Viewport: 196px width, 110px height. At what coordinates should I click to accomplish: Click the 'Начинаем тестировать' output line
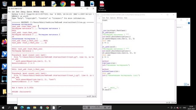[x=22, y=24]
